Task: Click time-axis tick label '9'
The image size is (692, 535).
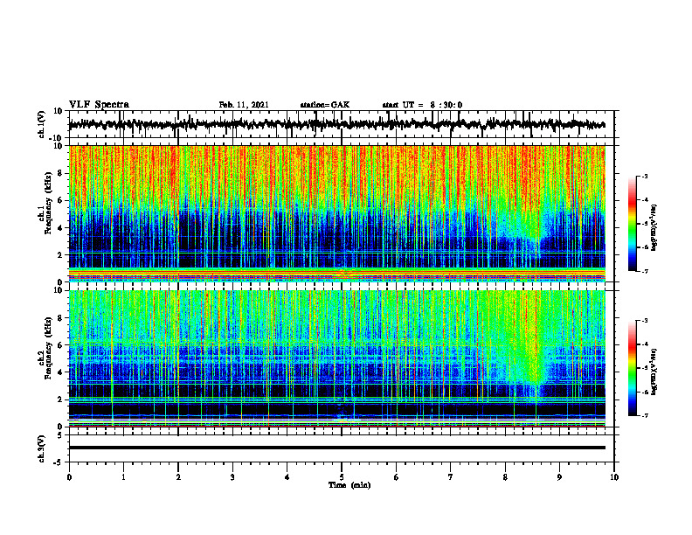Action: point(559,477)
